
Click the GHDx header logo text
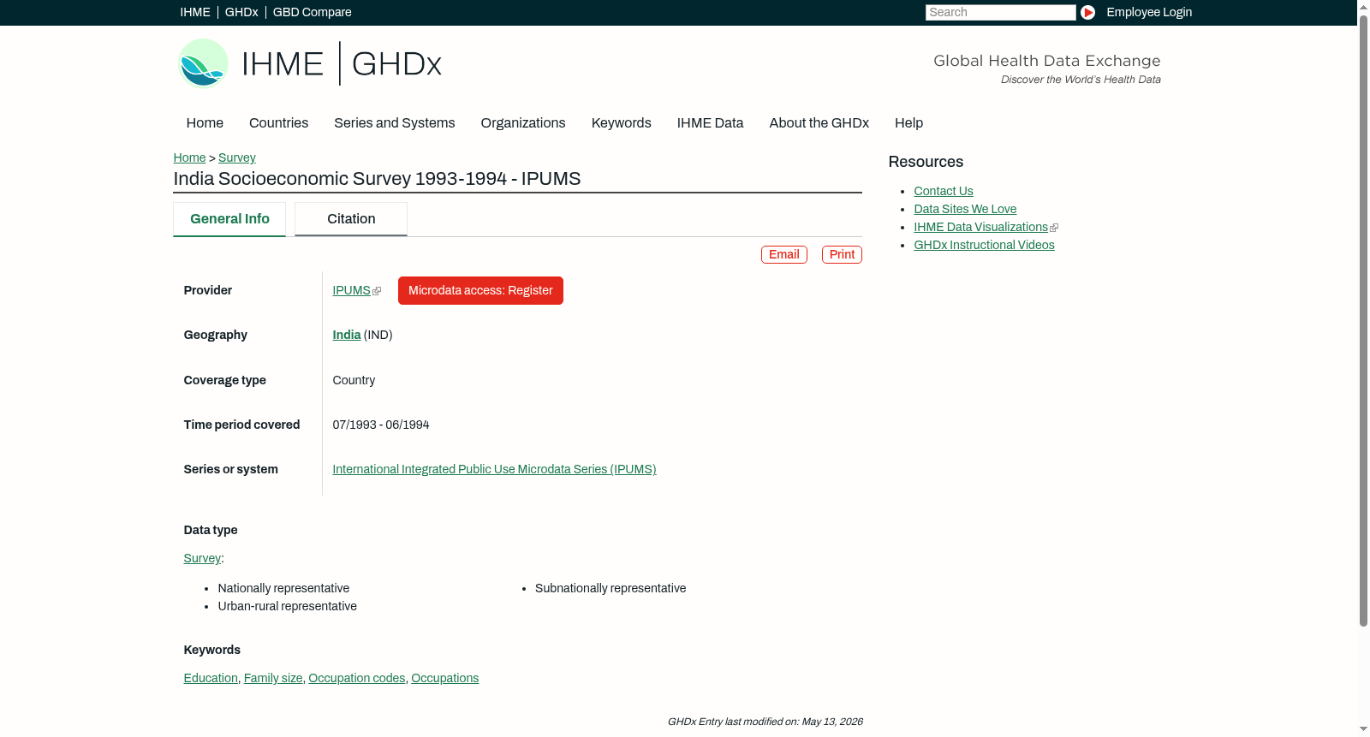coord(396,64)
